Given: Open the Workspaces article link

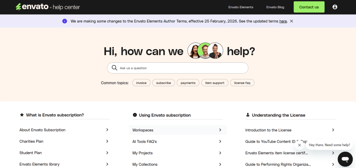Looking at the screenshot, I should [143, 130].
